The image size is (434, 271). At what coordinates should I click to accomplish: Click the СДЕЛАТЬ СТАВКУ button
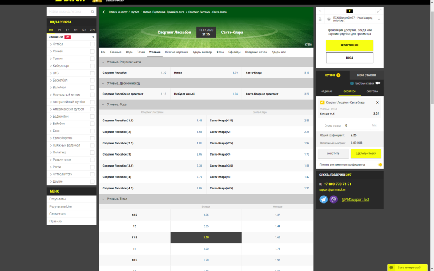coord(365,153)
